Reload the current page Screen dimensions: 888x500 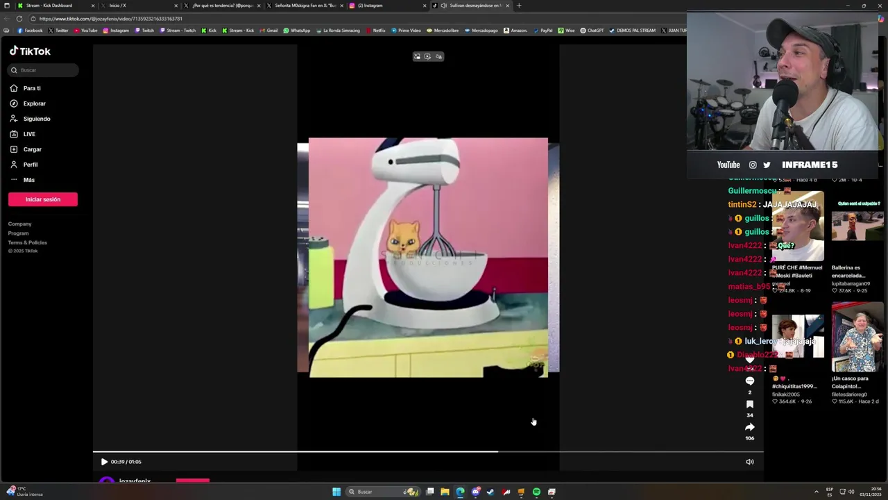click(x=19, y=19)
